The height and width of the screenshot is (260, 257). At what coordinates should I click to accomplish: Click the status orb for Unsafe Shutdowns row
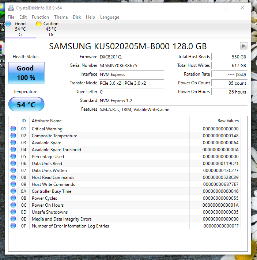[x=13, y=212]
